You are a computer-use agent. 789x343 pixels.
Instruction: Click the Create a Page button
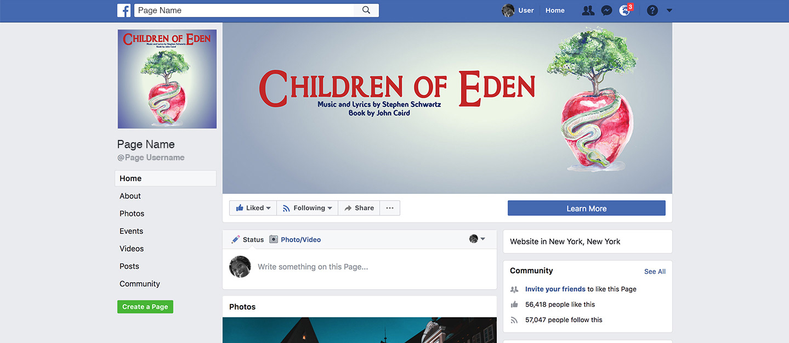pyautogui.click(x=145, y=307)
